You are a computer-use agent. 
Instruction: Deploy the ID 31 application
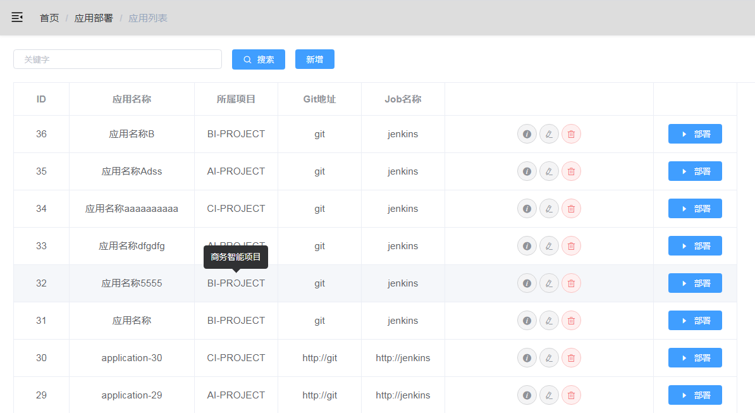pos(695,321)
